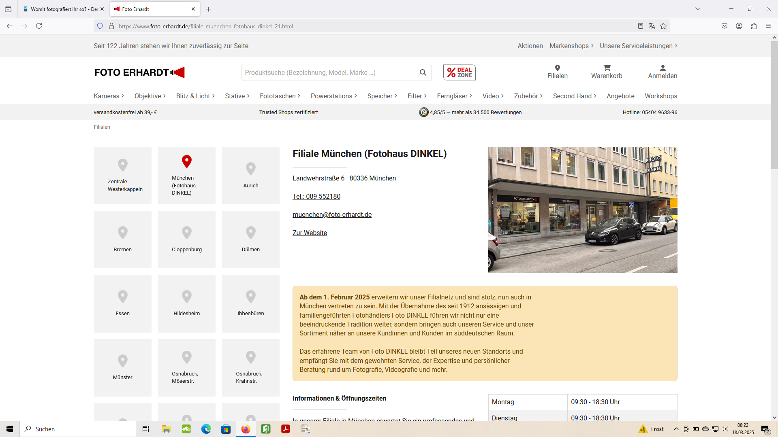Expand the Objektive dropdown
Screen dimensions: 778x437
tap(150, 96)
